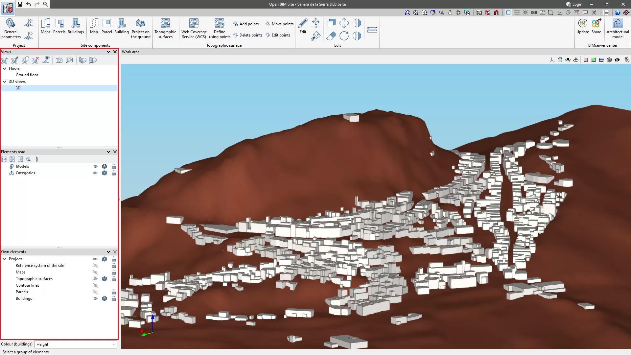631x355 pixels.
Task: Show the Contour lines layer
Action: click(x=95, y=285)
